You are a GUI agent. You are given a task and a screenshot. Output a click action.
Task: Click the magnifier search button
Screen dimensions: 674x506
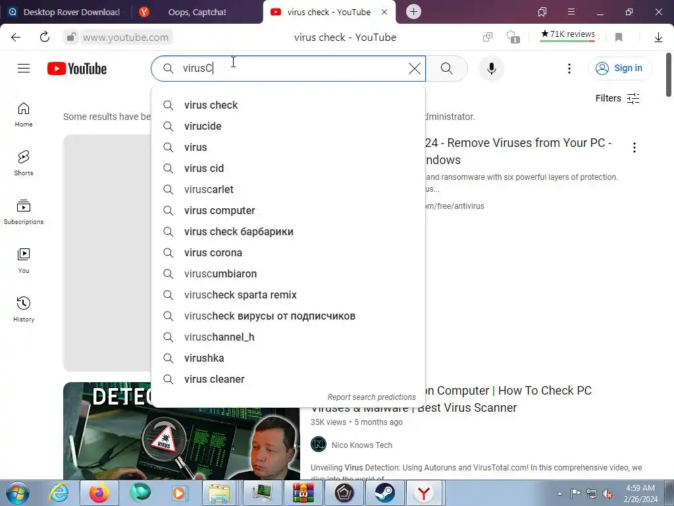click(x=447, y=69)
